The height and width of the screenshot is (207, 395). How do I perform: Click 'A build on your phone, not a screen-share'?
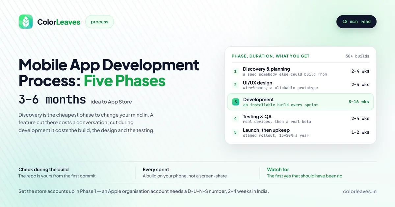(x=185, y=176)
